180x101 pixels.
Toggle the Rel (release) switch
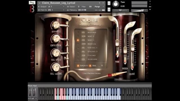[93, 66]
